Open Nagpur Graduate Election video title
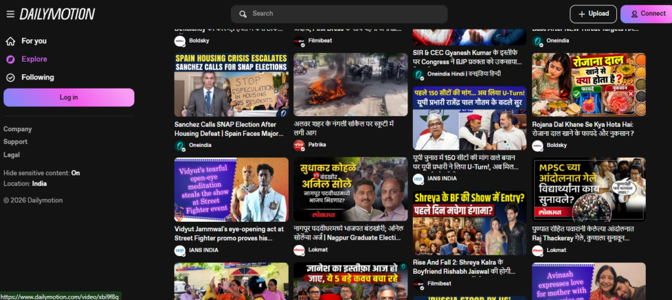Image resolution: width=672 pixels, height=300 pixels. coord(348,233)
